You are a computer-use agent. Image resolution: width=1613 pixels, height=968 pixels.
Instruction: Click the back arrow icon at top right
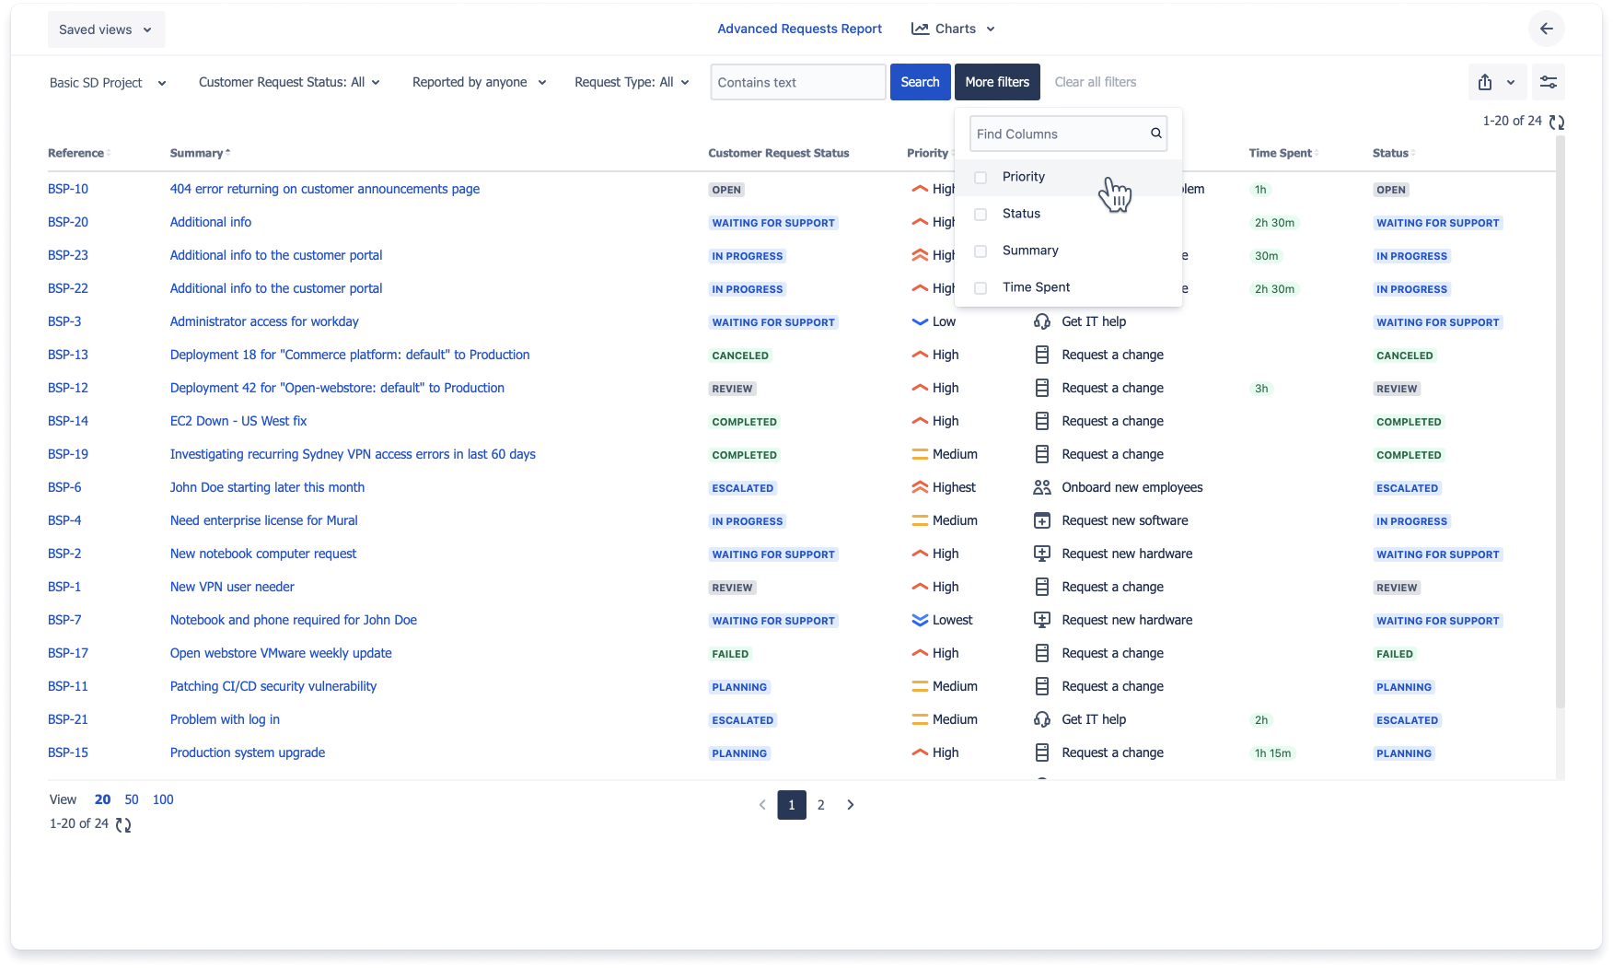(x=1546, y=29)
